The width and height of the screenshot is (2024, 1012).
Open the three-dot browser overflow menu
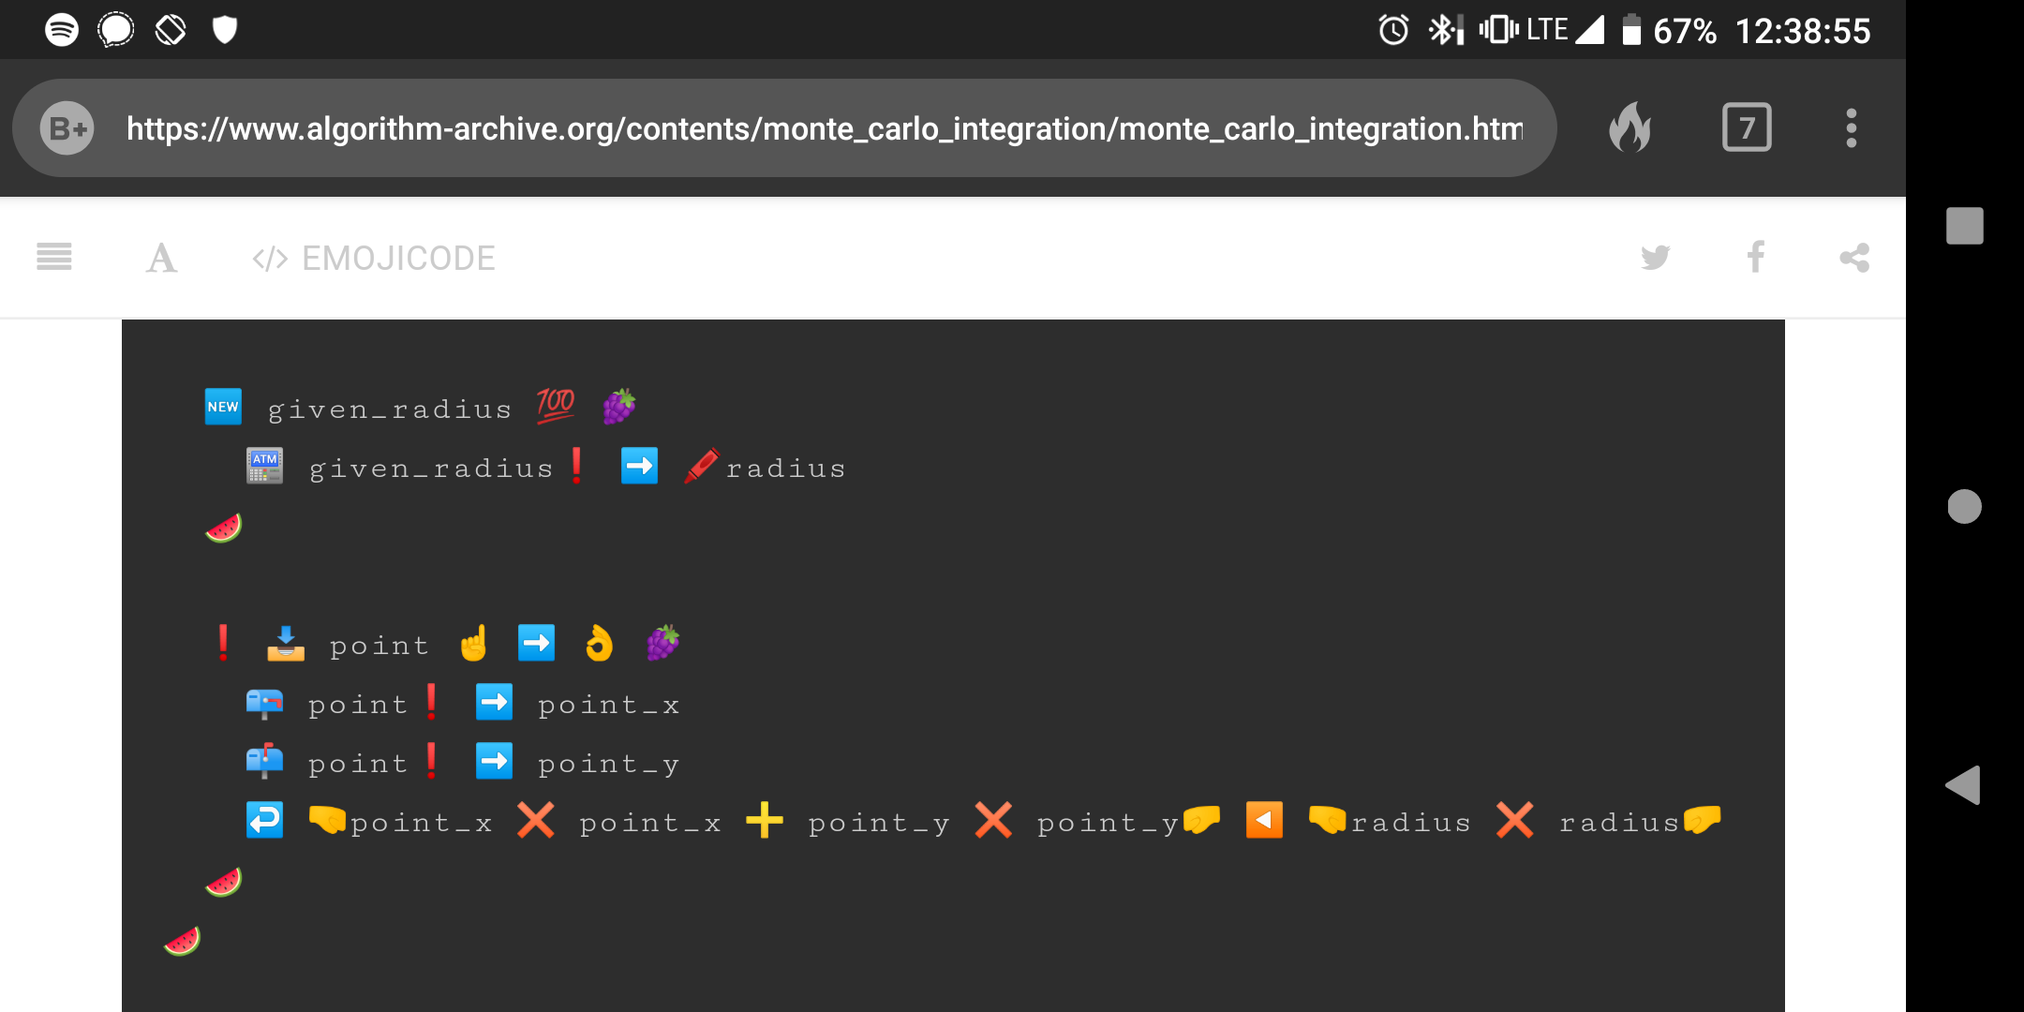click(x=1851, y=127)
